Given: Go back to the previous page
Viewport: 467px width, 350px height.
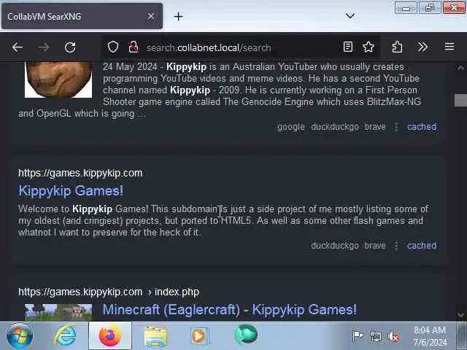Looking at the screenshot, I should pyautogui.click(x=18, y=47).
